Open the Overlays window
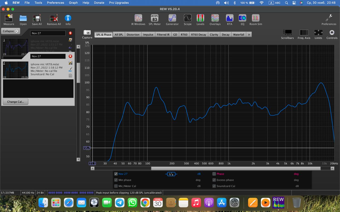Screen dimensions: 340x212 click(x=215, y=18)
